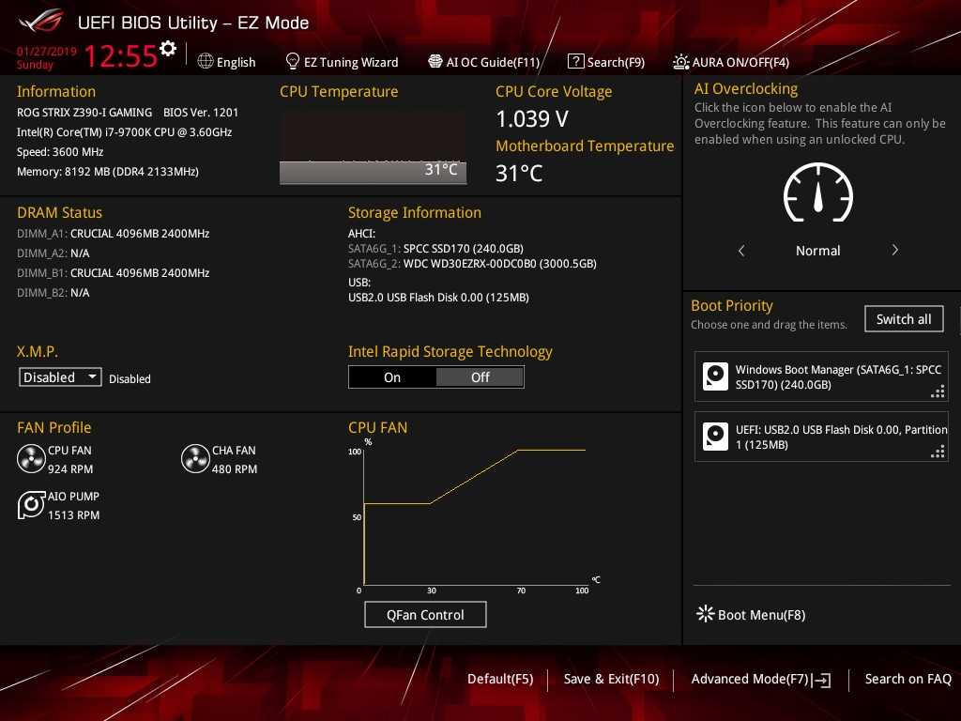Click the CPU temperature bar showing 31°C
The width and height of the screenshot is (961, 721).
tap(373, 171)
